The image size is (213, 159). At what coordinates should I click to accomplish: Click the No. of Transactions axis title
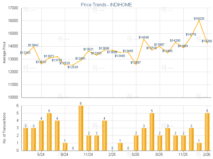click(4, 128)
